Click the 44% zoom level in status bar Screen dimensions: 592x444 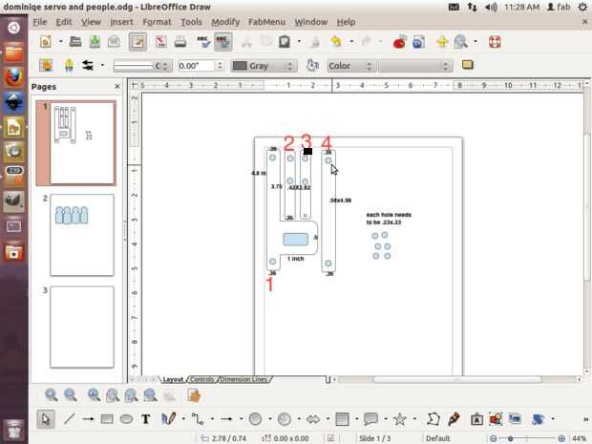[x=579, y=438]
